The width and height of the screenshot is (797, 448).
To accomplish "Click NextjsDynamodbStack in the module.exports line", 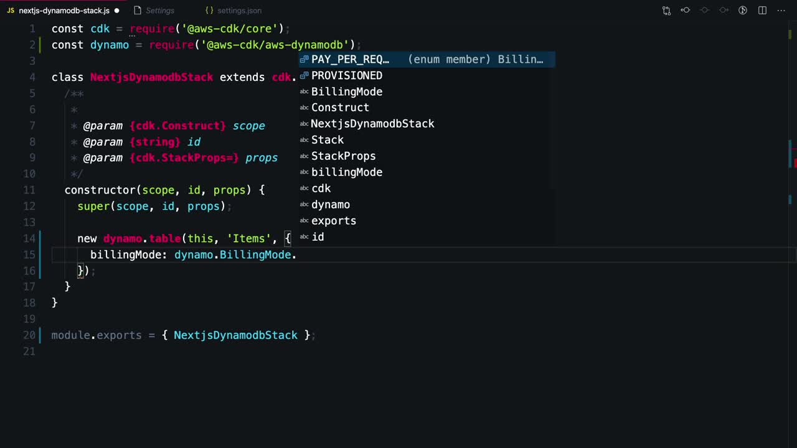I will tap(235, 335).
